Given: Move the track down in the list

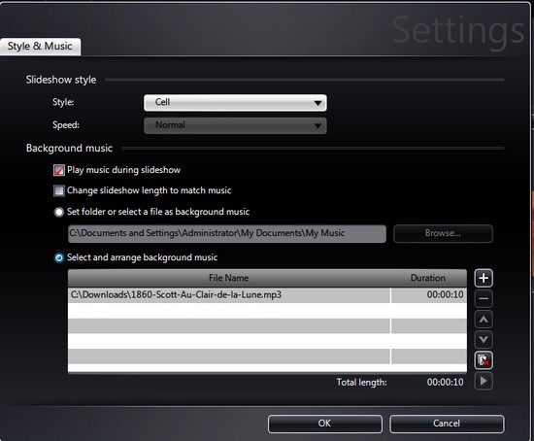Looking at the screenshot, I should click(484, 340).
